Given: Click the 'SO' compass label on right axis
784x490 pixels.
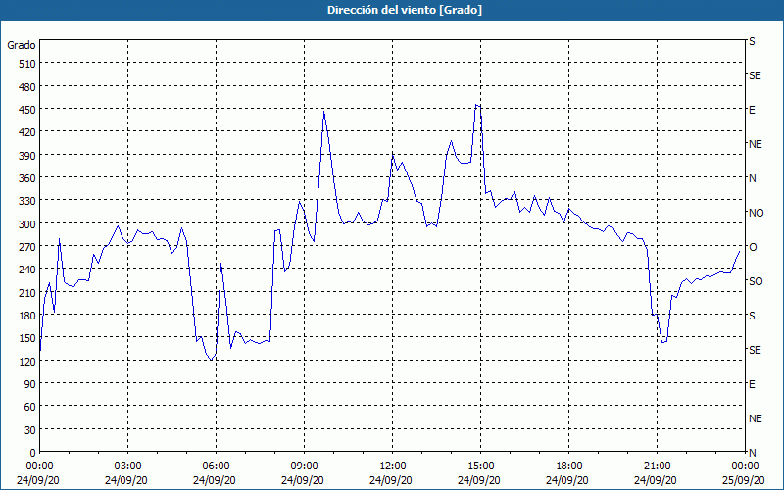Looking at the screenshot, I should point(756,282).
